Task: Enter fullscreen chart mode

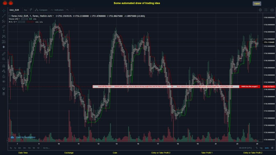Action: (266, 10)
